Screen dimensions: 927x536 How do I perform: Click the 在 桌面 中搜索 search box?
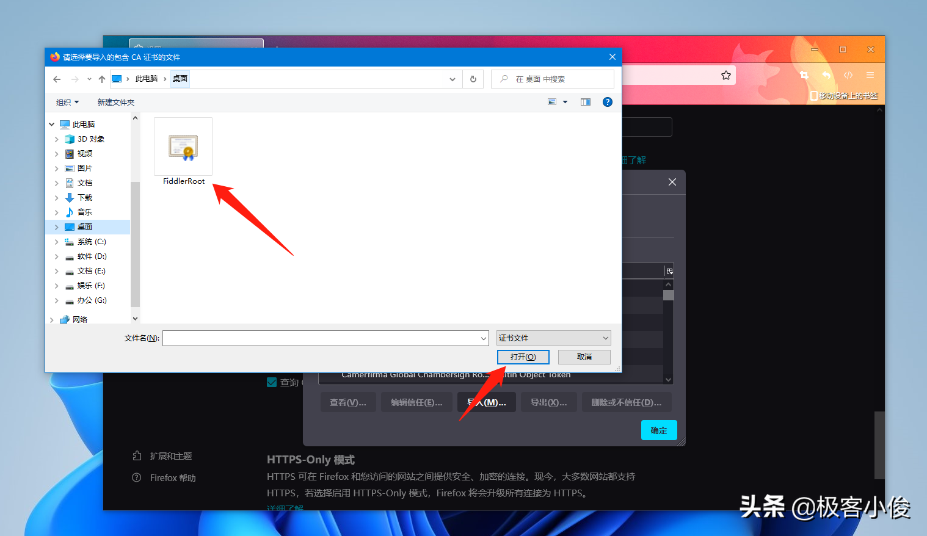click(x=553, y=79)
